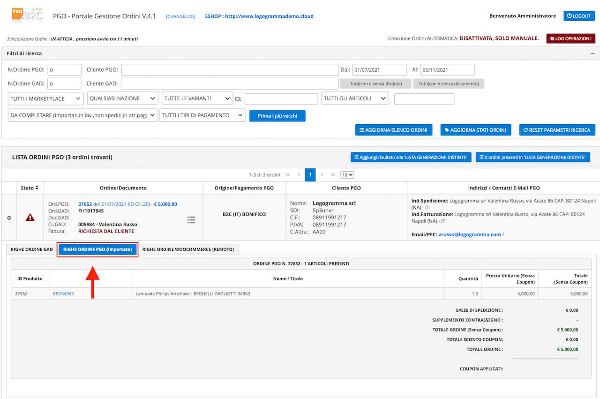Viewport: 600px width, 399px height.
Task: Go to the first page arrow
Action: (288, 175)
